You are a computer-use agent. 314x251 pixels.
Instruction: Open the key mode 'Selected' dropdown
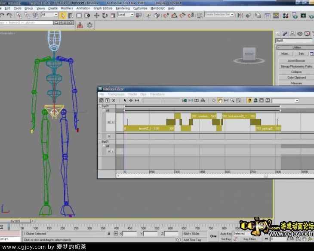[x=243, y=234]
